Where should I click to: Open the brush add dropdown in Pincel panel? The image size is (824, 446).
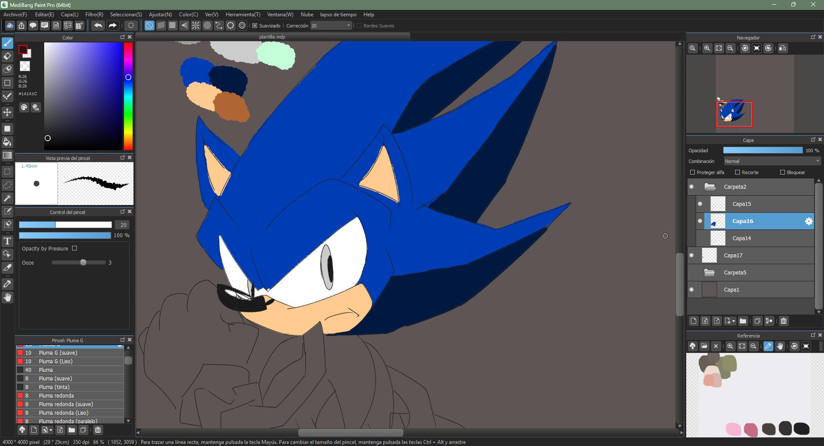(x=51, y=430)
